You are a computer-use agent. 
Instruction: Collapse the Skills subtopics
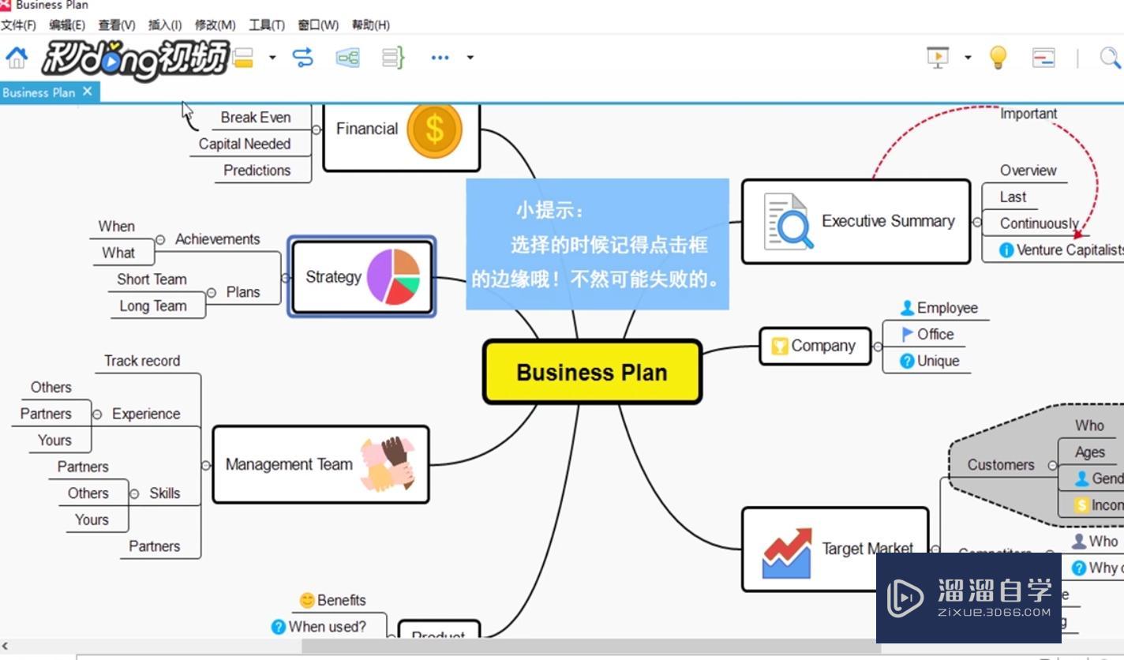click(x=133, y=493)
